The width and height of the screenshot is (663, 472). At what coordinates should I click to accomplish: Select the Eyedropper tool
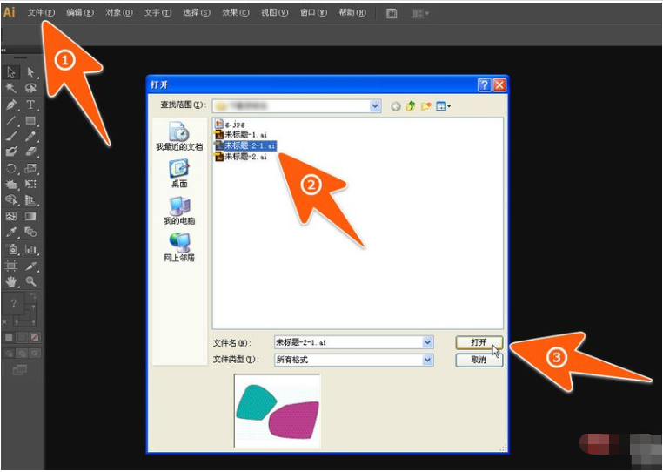click(x=11, y=233)
